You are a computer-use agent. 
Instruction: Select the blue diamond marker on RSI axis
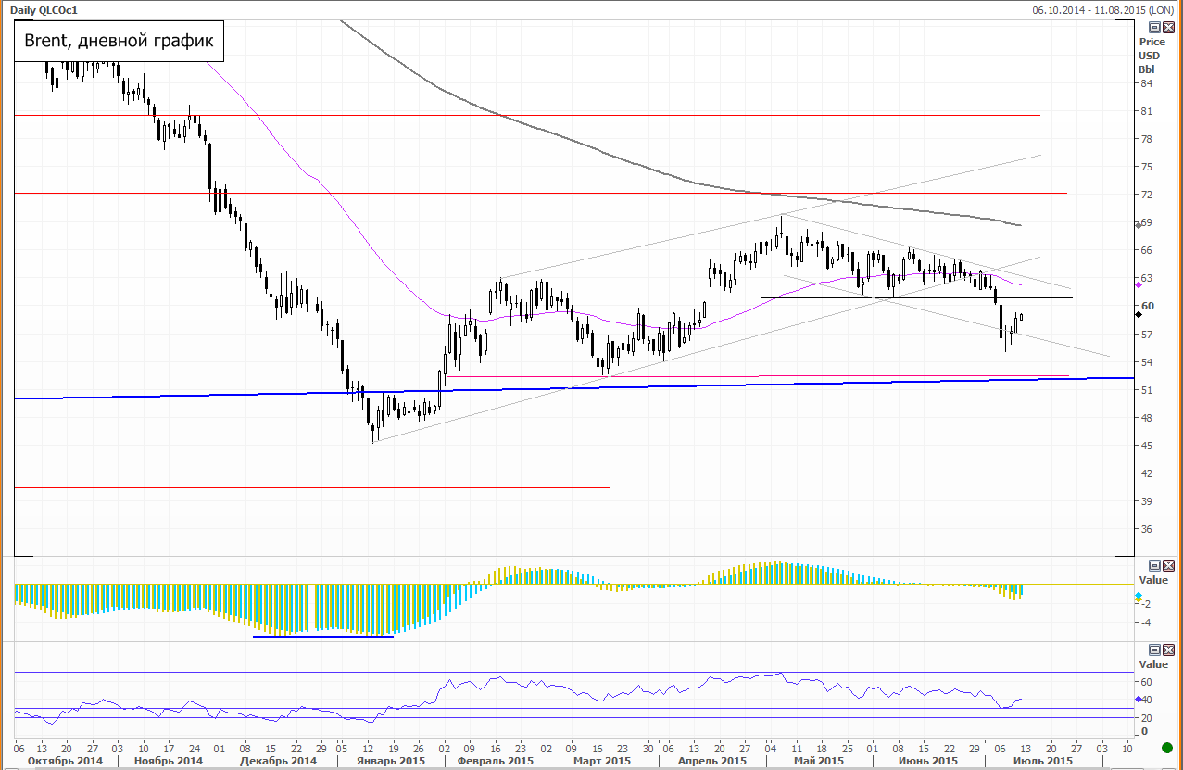pos(1139,699)
